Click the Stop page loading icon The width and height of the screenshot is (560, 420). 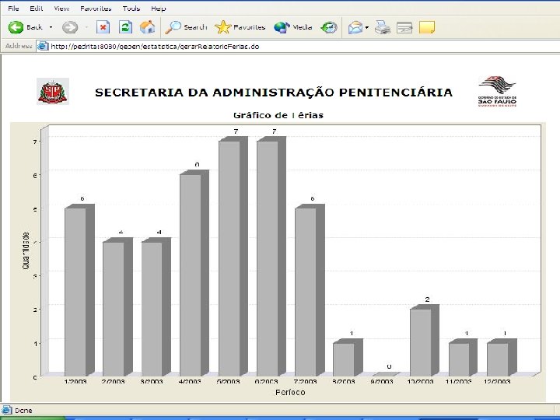[x=103, y=27]
